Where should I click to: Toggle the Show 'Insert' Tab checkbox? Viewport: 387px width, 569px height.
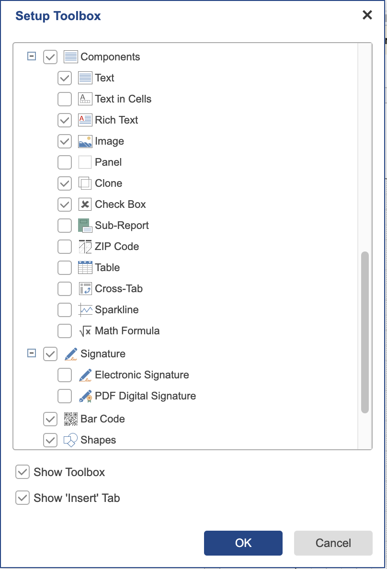(x=23, y=498)
